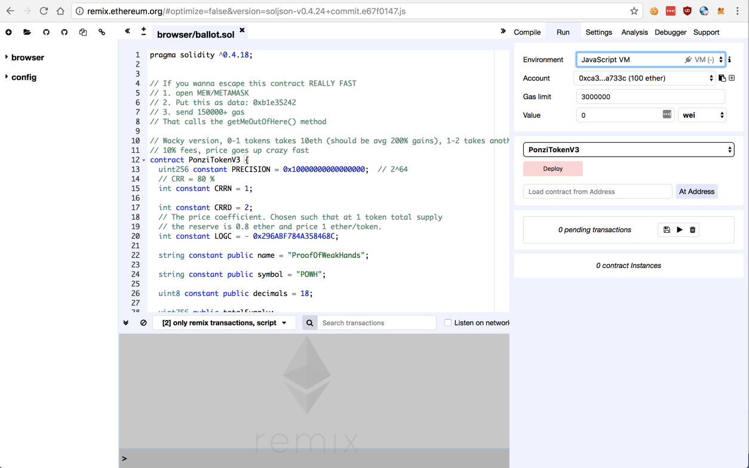The image size is (749, 468).
Task: Create a new account with the plus-square icon
Action: tap(732, 78)
